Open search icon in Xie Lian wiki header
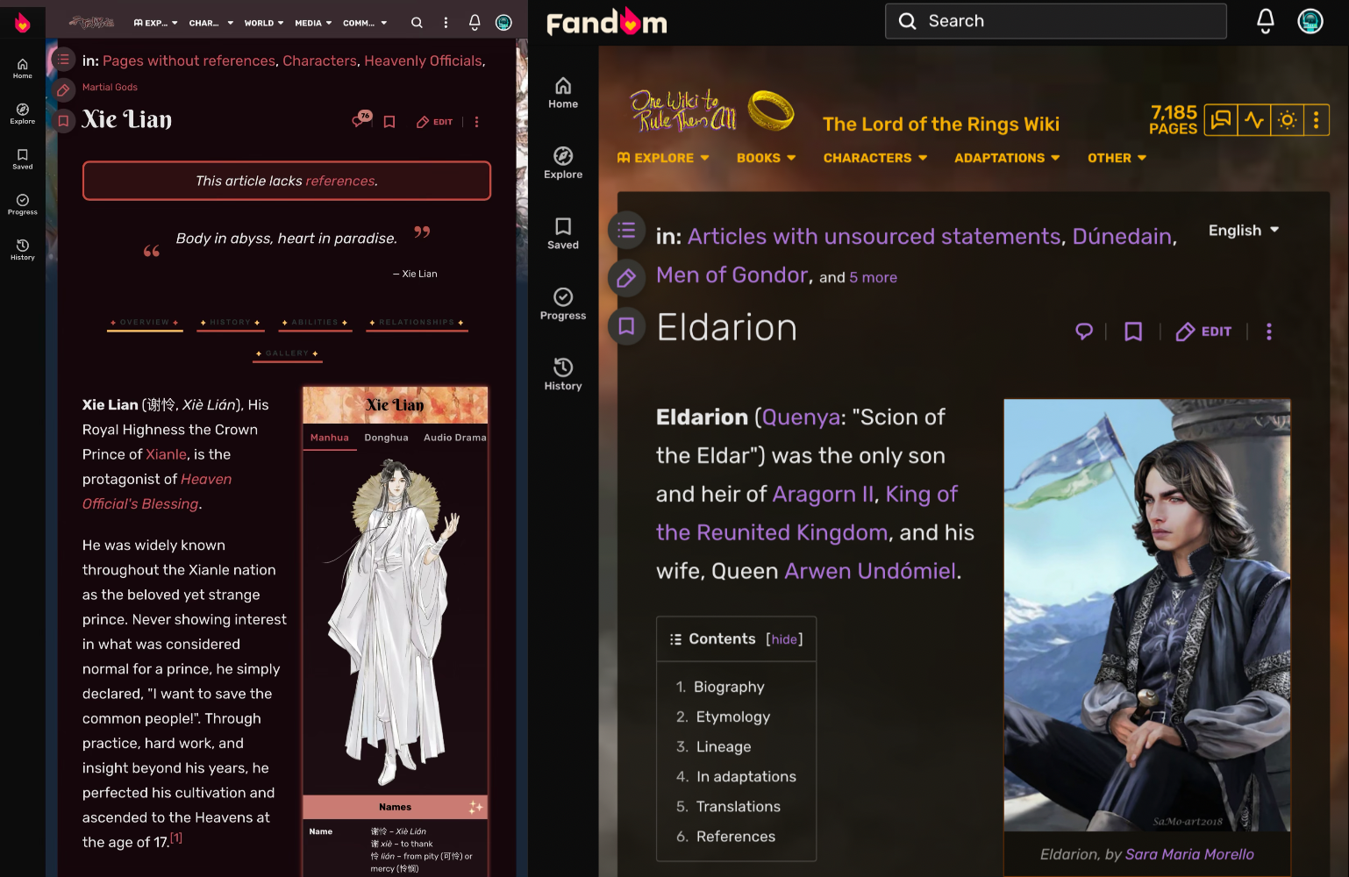This screenshot has width=1349, height=877. tap(417, 23)
